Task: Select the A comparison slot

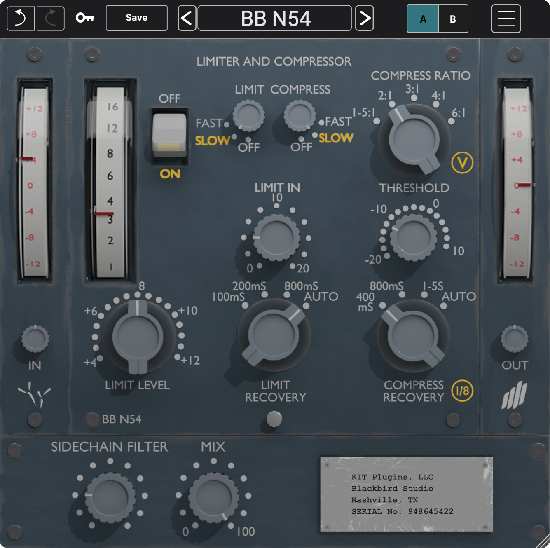Action: click(x=422, y=19)
